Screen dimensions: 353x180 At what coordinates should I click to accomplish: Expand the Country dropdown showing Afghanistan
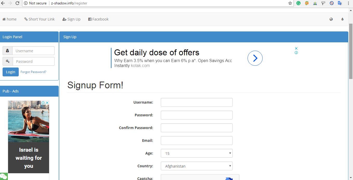pos(197,166)
